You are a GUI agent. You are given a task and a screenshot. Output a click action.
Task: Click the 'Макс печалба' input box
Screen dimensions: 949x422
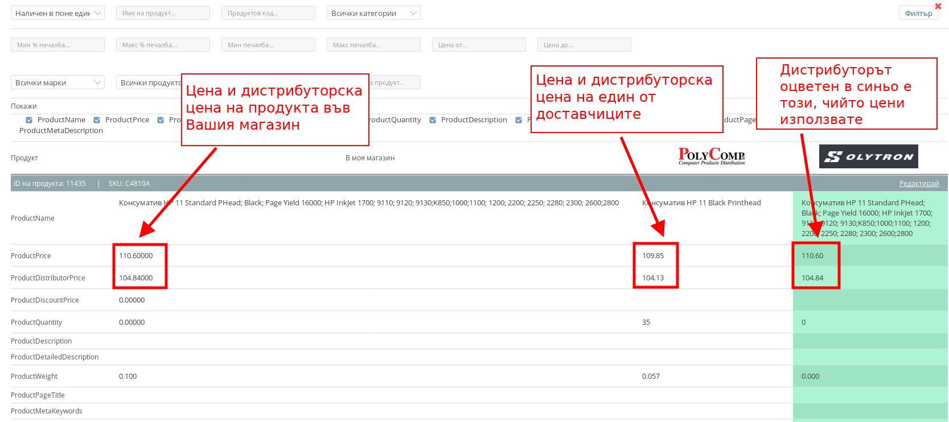373,45
